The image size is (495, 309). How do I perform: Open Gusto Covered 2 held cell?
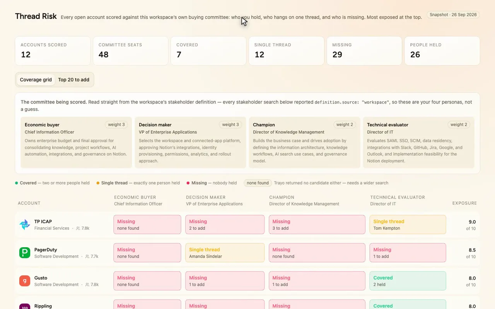[408, 281]
